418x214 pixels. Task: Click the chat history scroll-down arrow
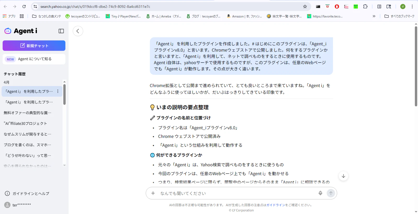coord(64,165)
